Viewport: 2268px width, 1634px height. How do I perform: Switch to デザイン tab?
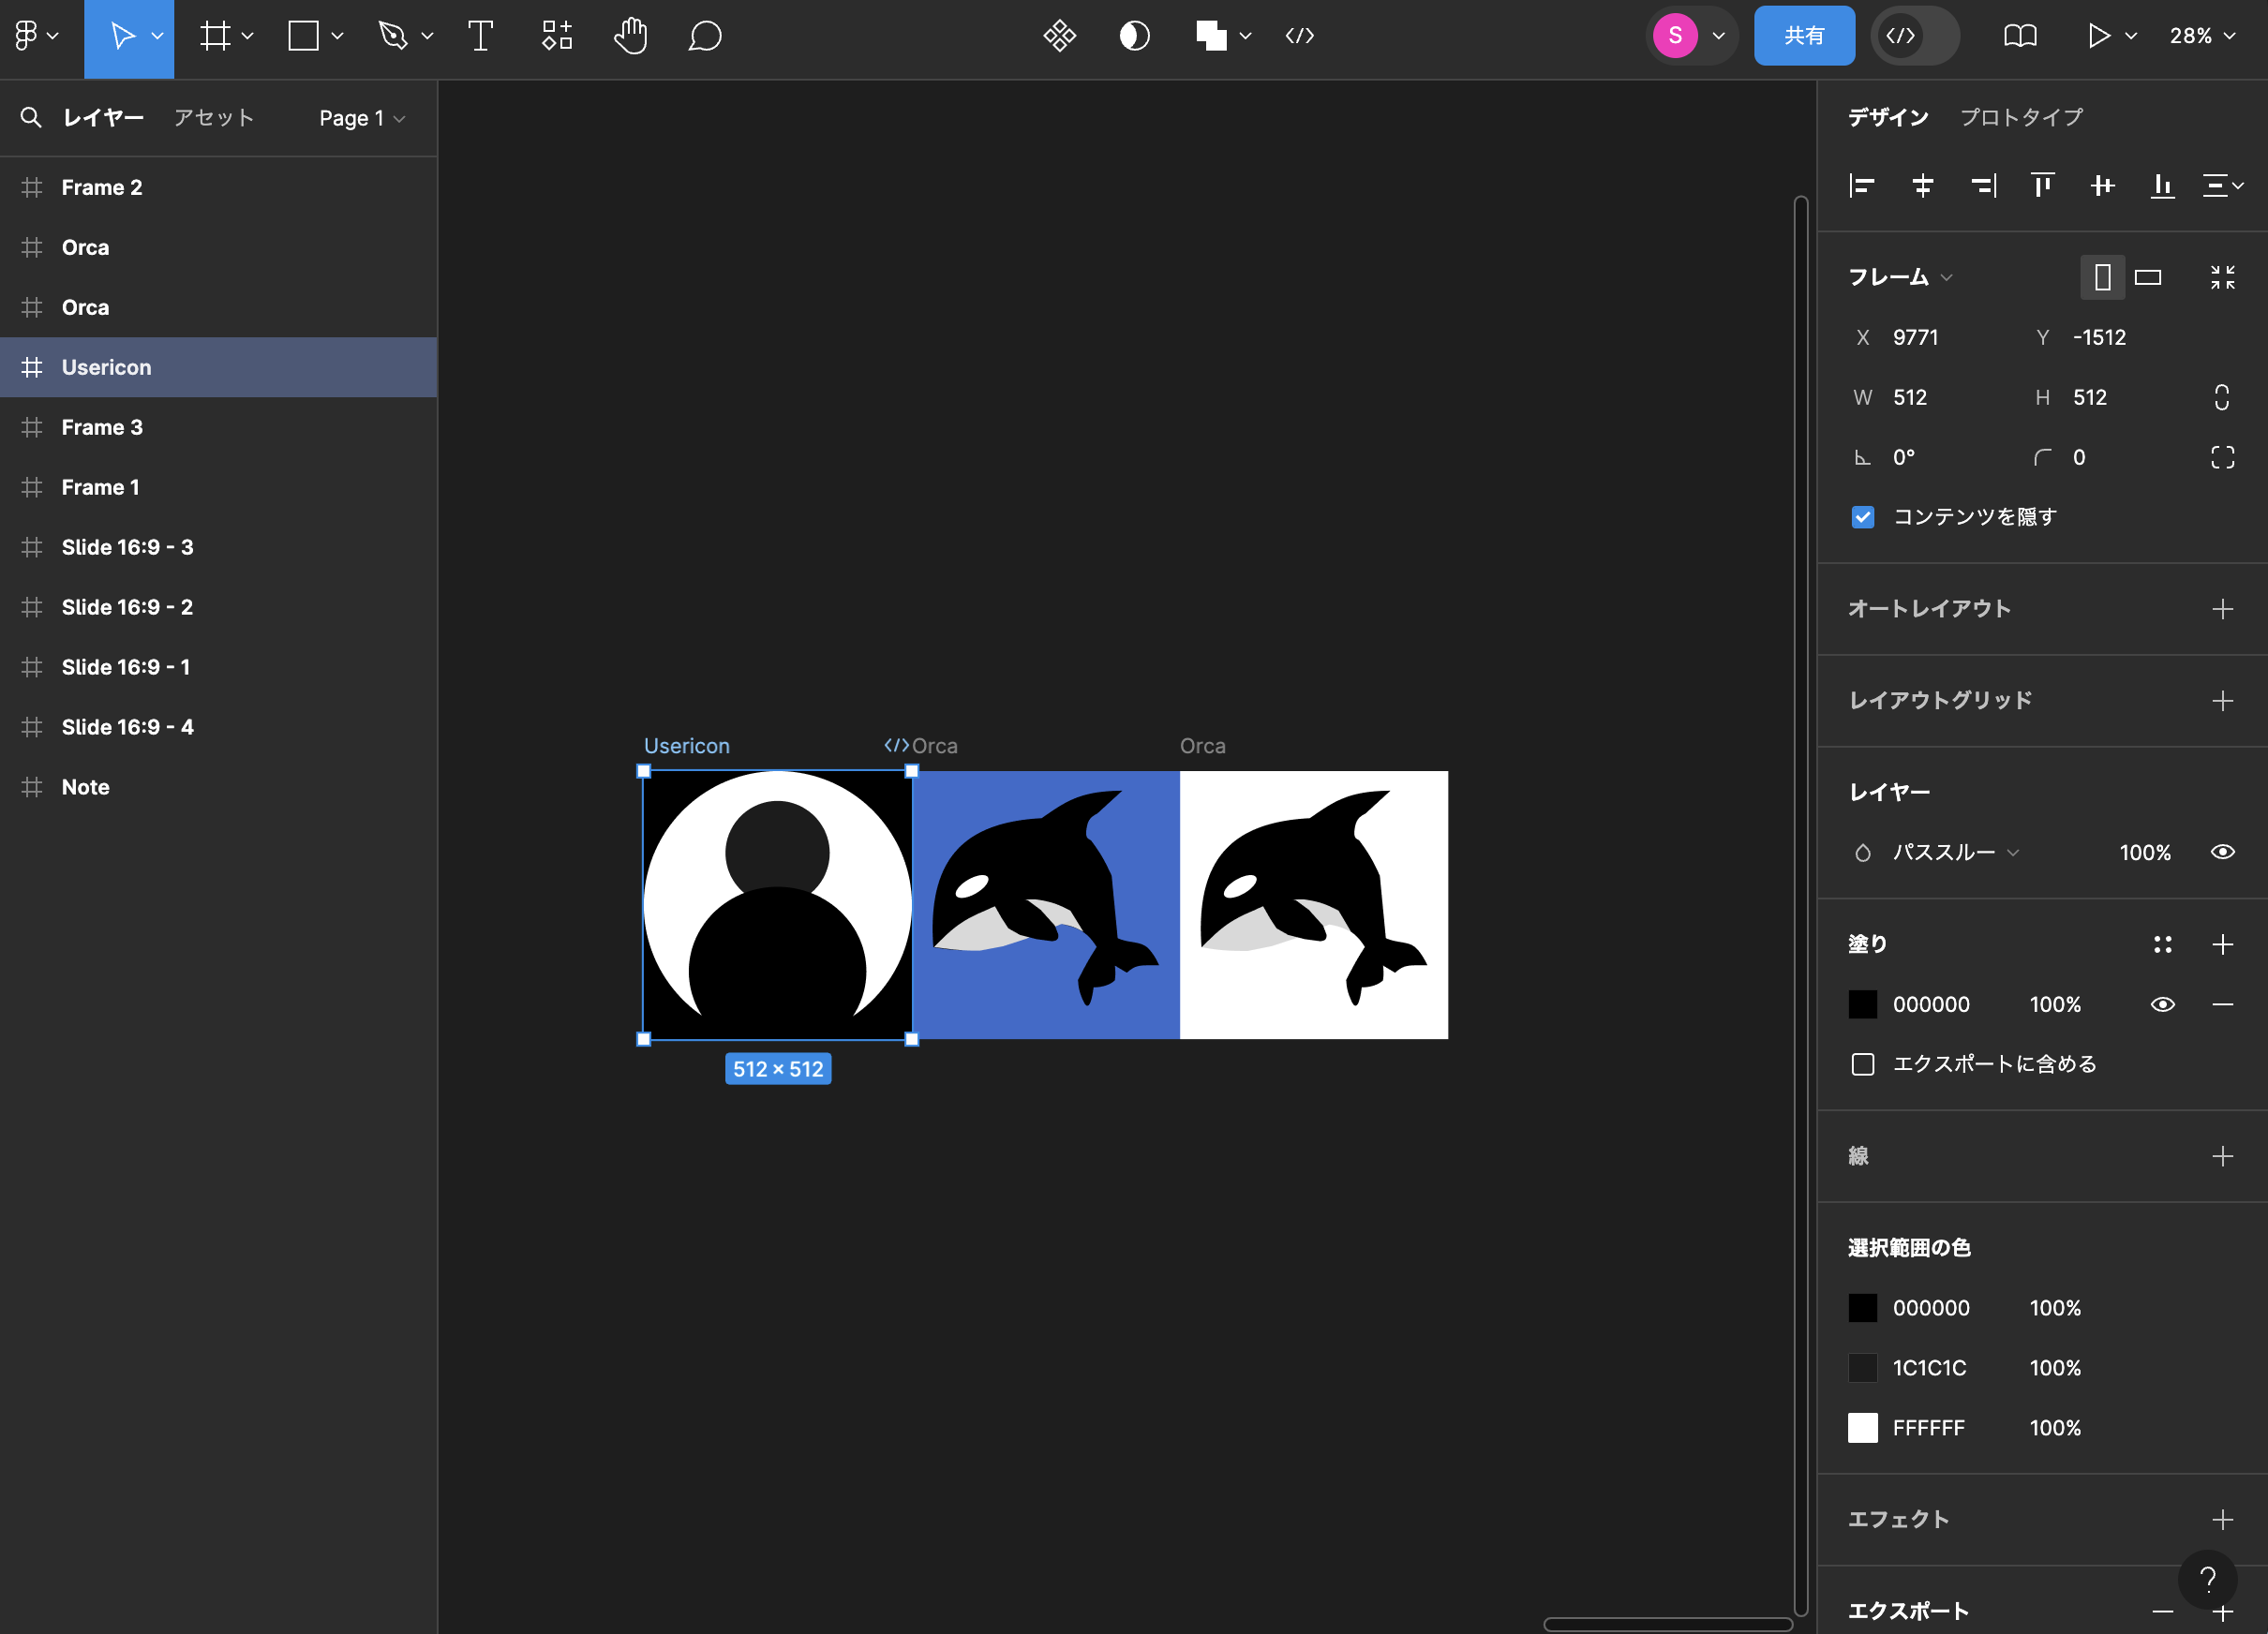[x=1888, y=117]
